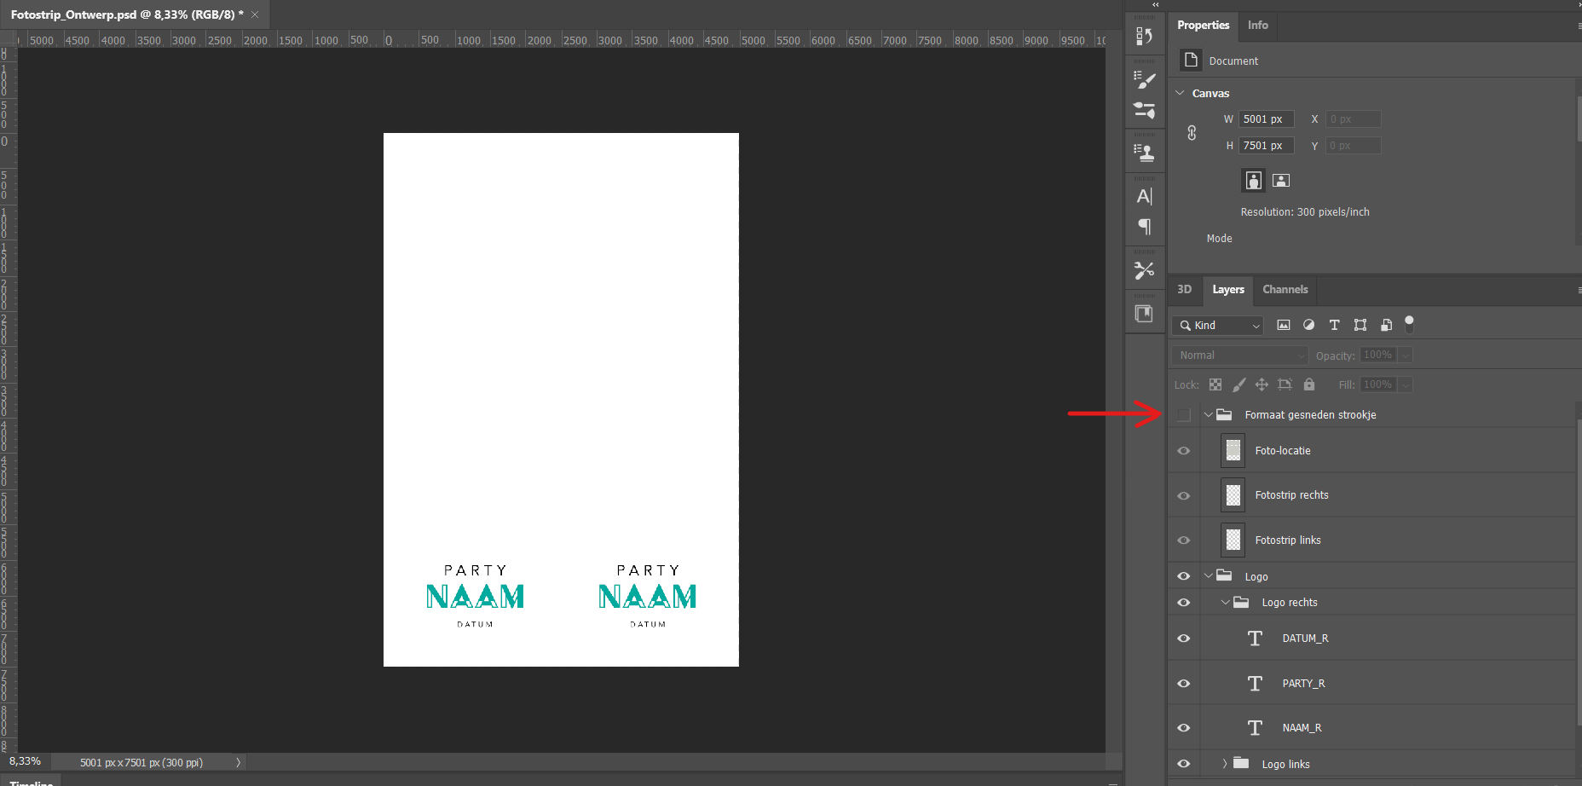Open the Paragraph panel icon
The image size is (1582, 786).
point(1144,226)
